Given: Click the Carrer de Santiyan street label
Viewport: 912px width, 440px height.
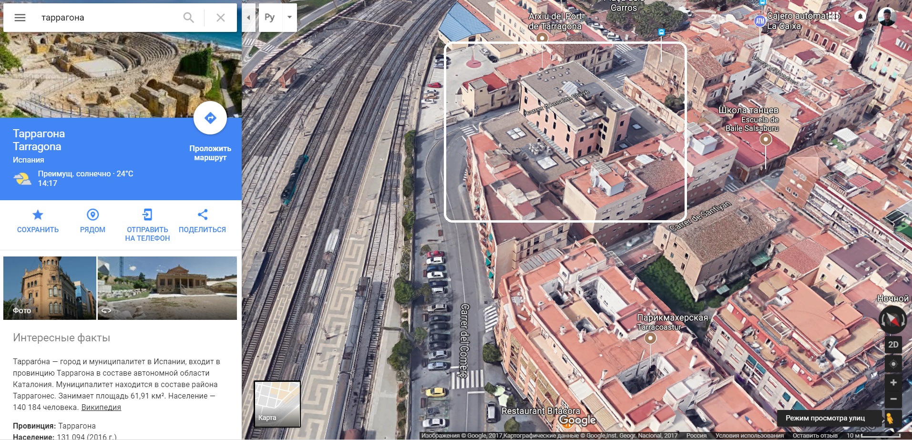Looking at the screenshot, I should point(700,216).
